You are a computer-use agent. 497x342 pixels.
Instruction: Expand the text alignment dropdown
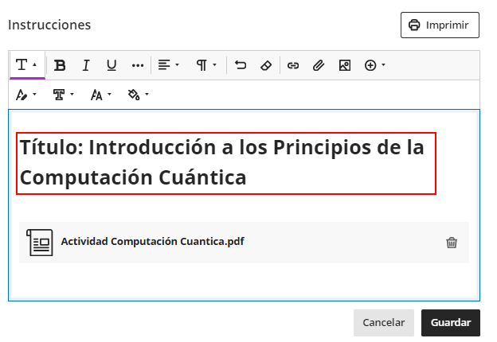coord(168,65)
